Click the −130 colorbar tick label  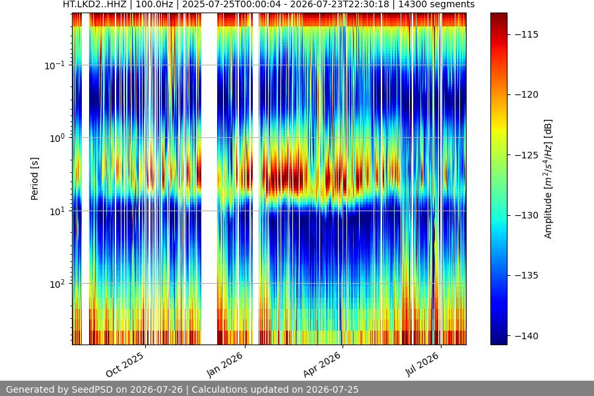pos(527,215)
